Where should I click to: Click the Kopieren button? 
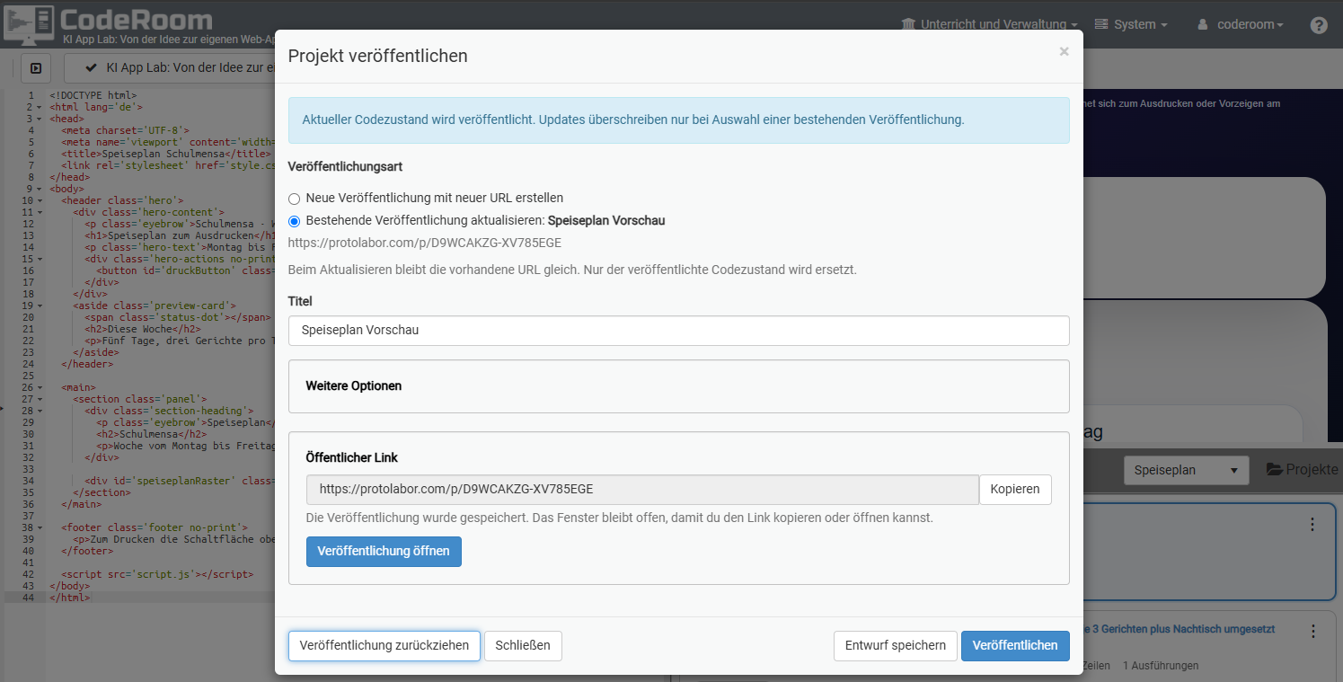pyautogui.click(x=1015, y=489)
